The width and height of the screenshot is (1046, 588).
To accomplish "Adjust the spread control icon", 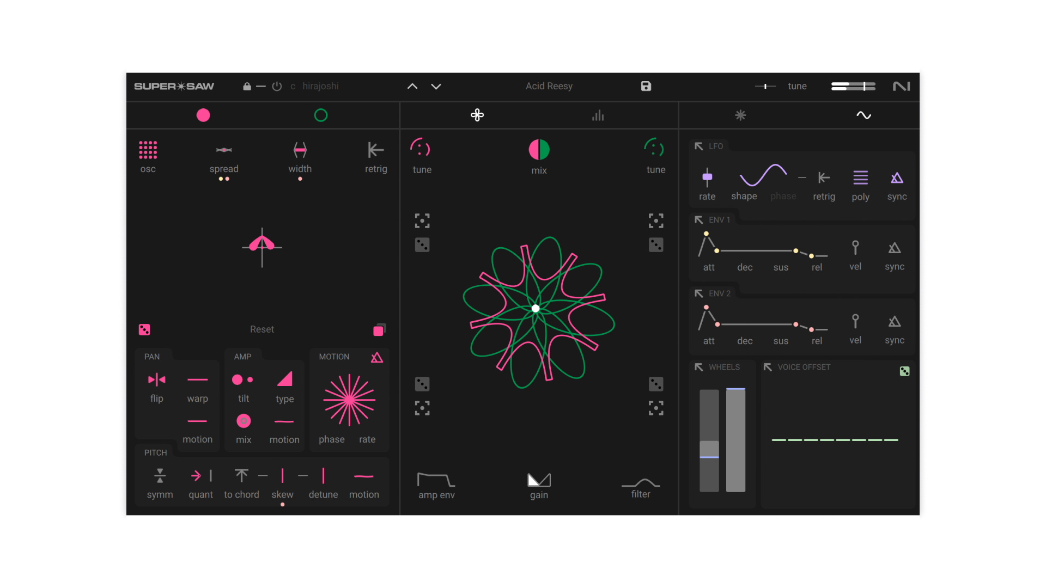I will click(x=224, y=150).
